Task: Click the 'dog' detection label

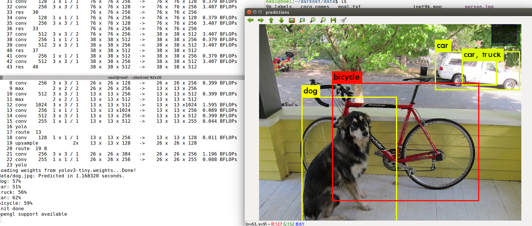Action: [311, 91]
